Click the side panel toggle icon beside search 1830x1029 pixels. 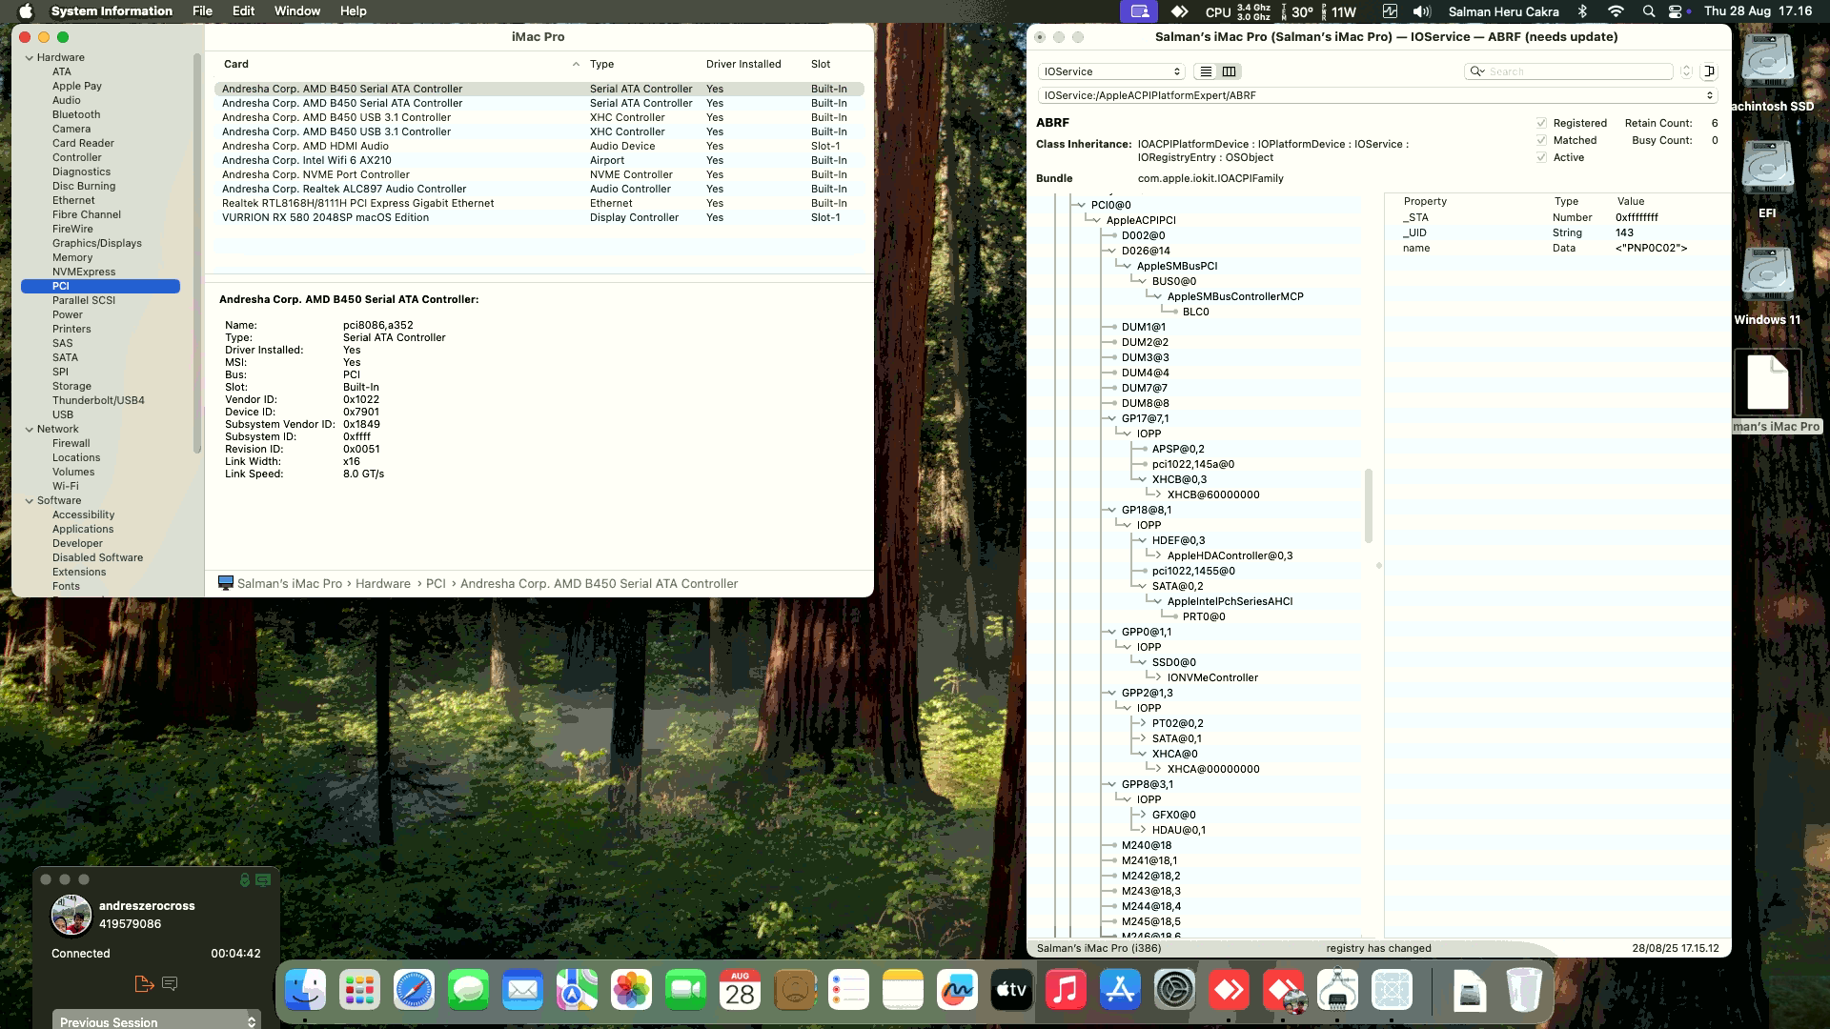point(1709,71)
